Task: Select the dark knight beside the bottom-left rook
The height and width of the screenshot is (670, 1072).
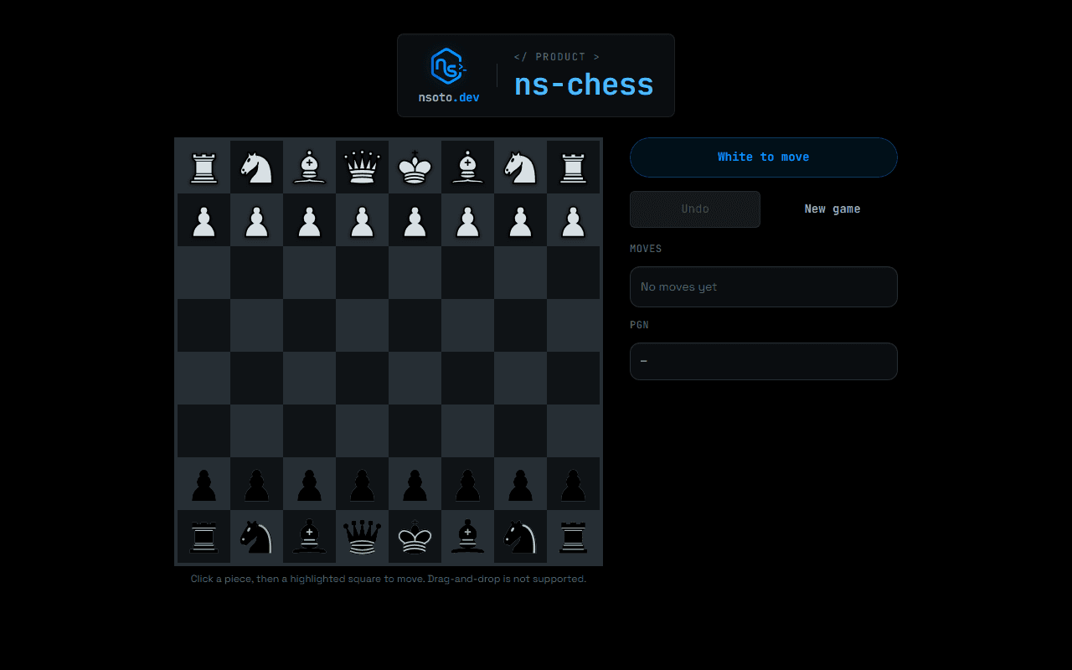Action: (x=256, y=537)
